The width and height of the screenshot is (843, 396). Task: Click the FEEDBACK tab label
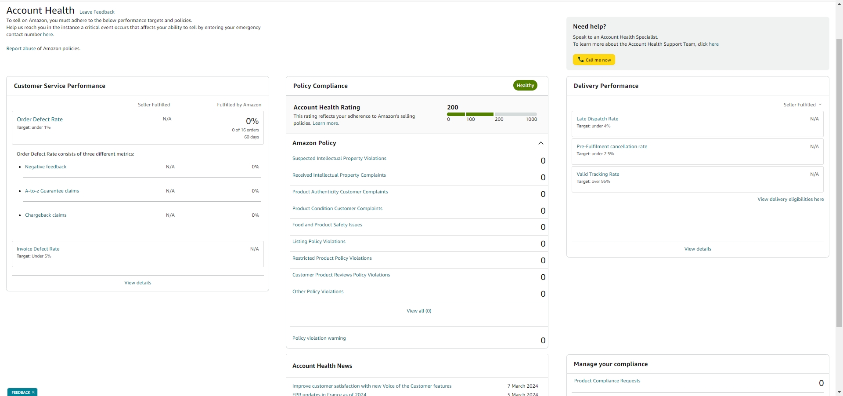(21, 392)
